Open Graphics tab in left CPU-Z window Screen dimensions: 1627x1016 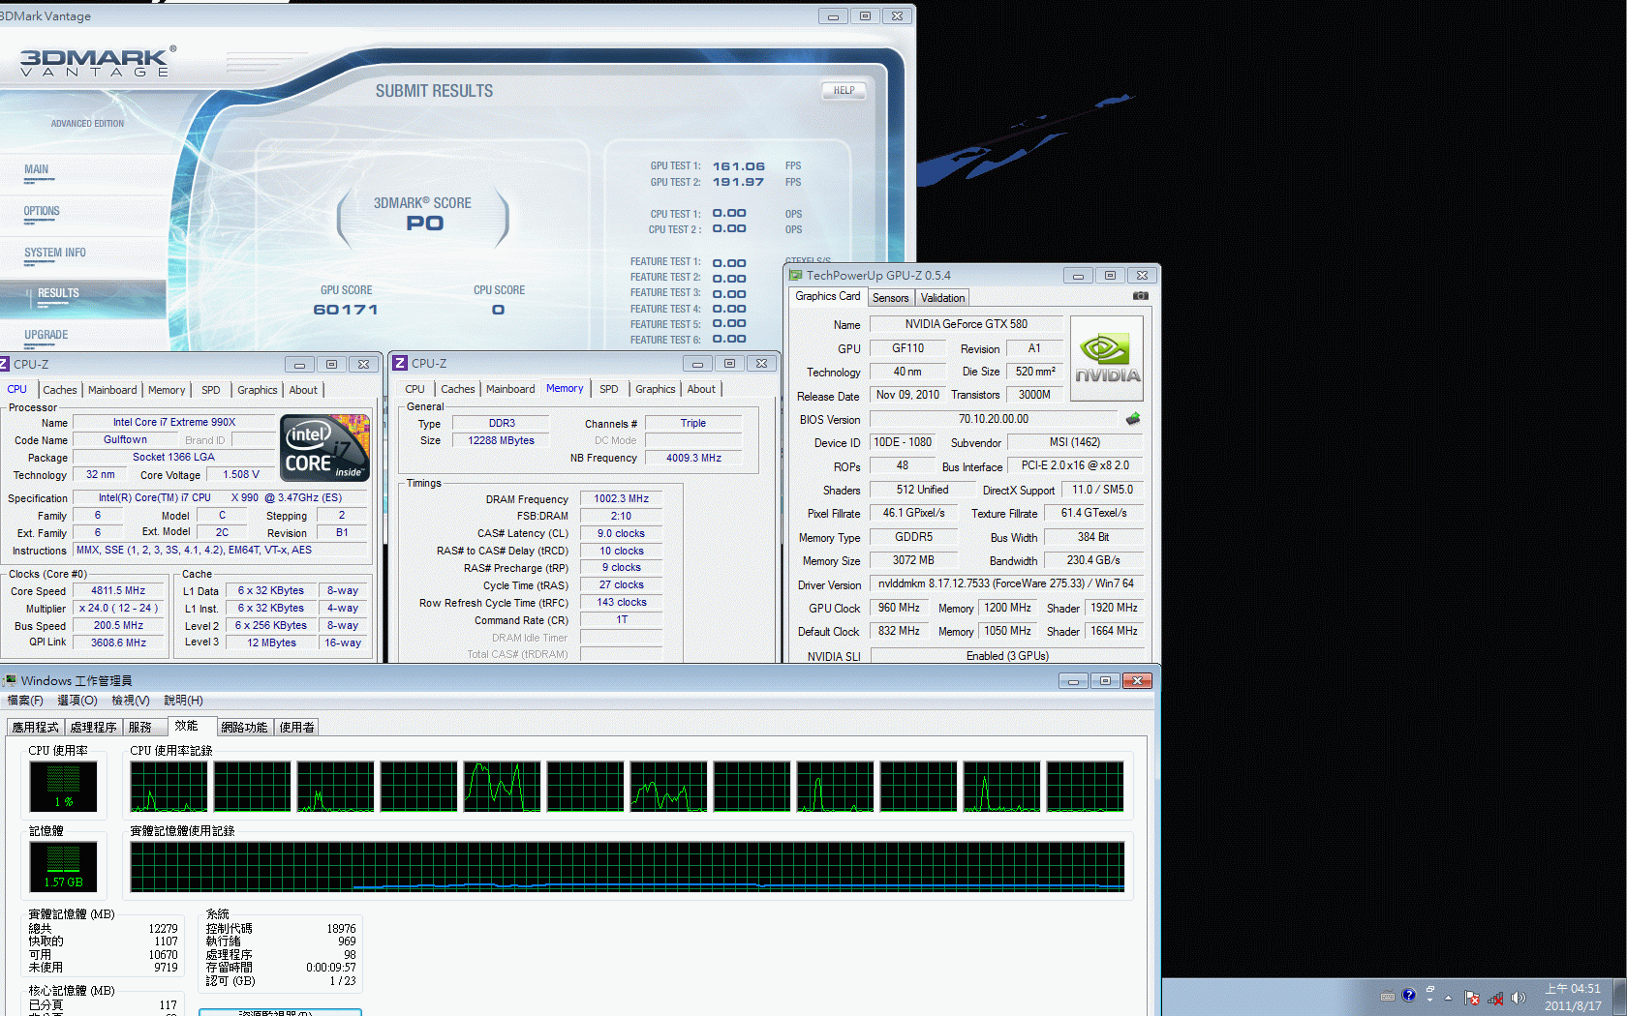click(258, 390)
